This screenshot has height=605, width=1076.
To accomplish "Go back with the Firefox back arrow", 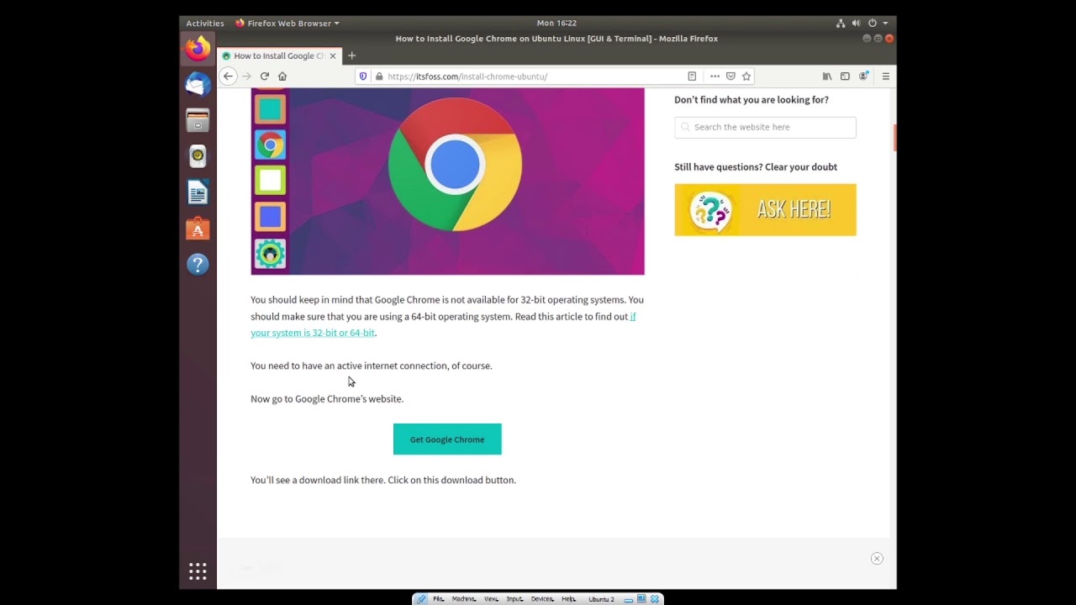I will 228,76.
